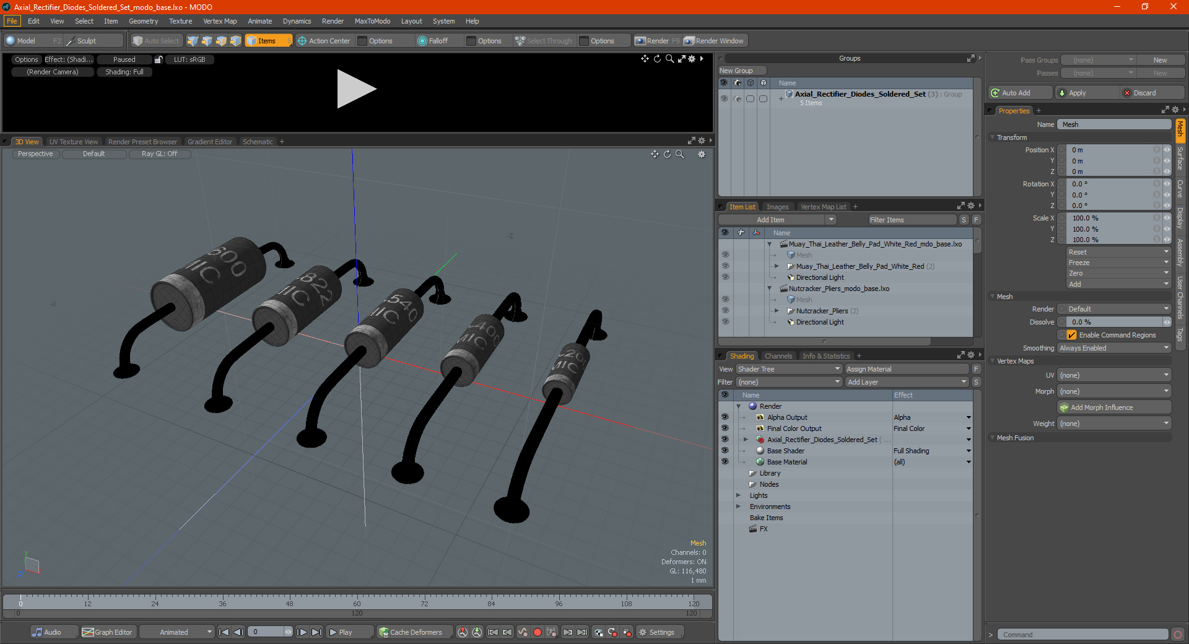
Task: Toggle visibility of Base Material layer
Action: point(725,462)
